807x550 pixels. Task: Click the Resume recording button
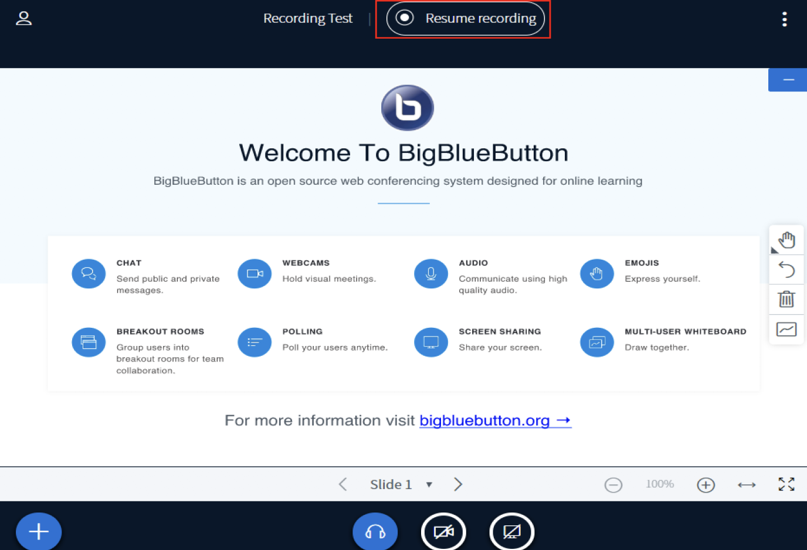click(x=466, y=19)
